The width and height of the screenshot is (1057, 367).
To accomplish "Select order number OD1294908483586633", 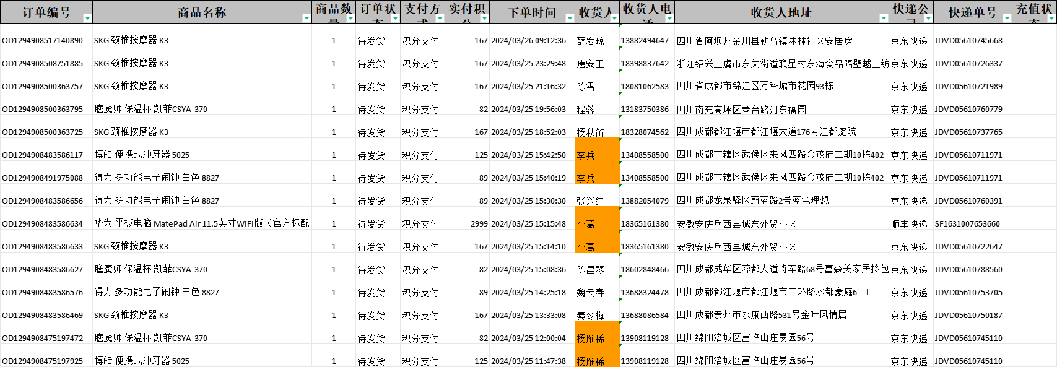I will (x=43, y=247).
